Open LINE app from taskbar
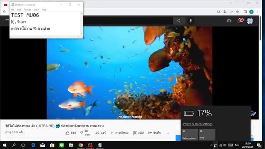 [x=62, y=145]
